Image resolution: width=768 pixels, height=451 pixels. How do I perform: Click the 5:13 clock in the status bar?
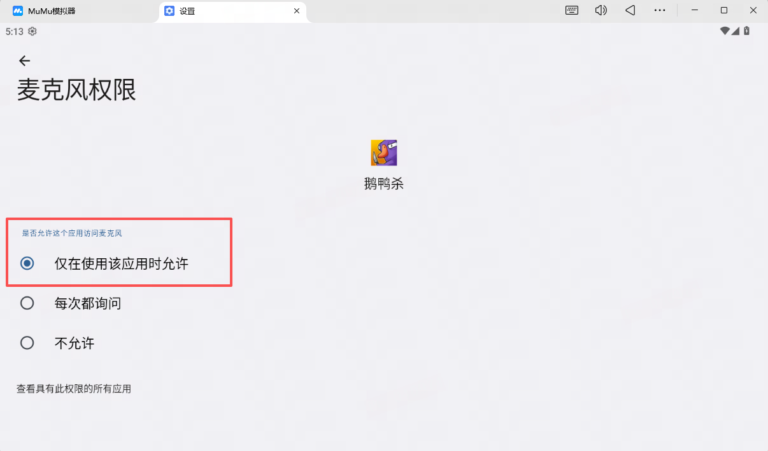click(14, 31)
